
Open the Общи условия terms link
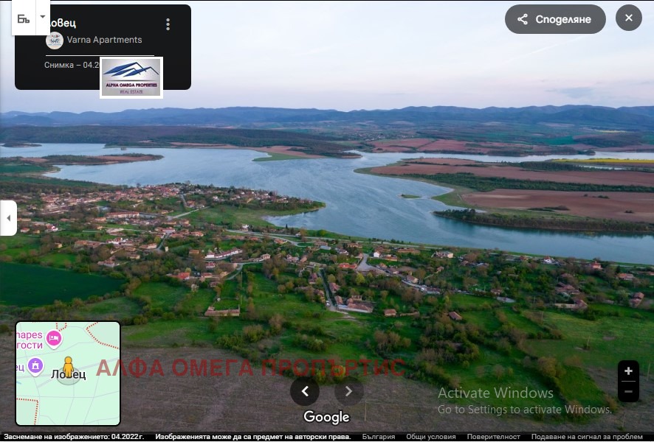click(x=430, y=437)
